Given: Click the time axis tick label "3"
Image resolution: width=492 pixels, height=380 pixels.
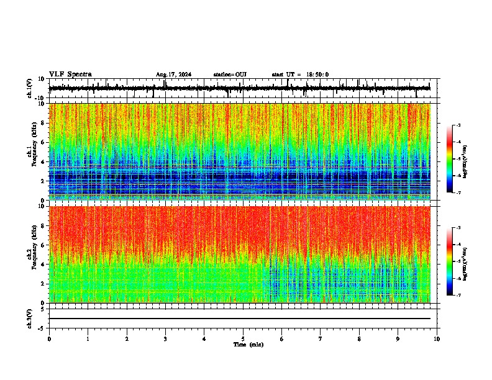Looking at the screenshot, I should point(165,339).
